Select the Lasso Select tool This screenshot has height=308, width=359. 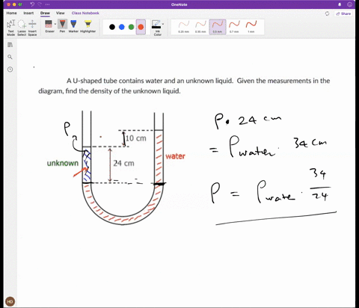tap(22, 28)
